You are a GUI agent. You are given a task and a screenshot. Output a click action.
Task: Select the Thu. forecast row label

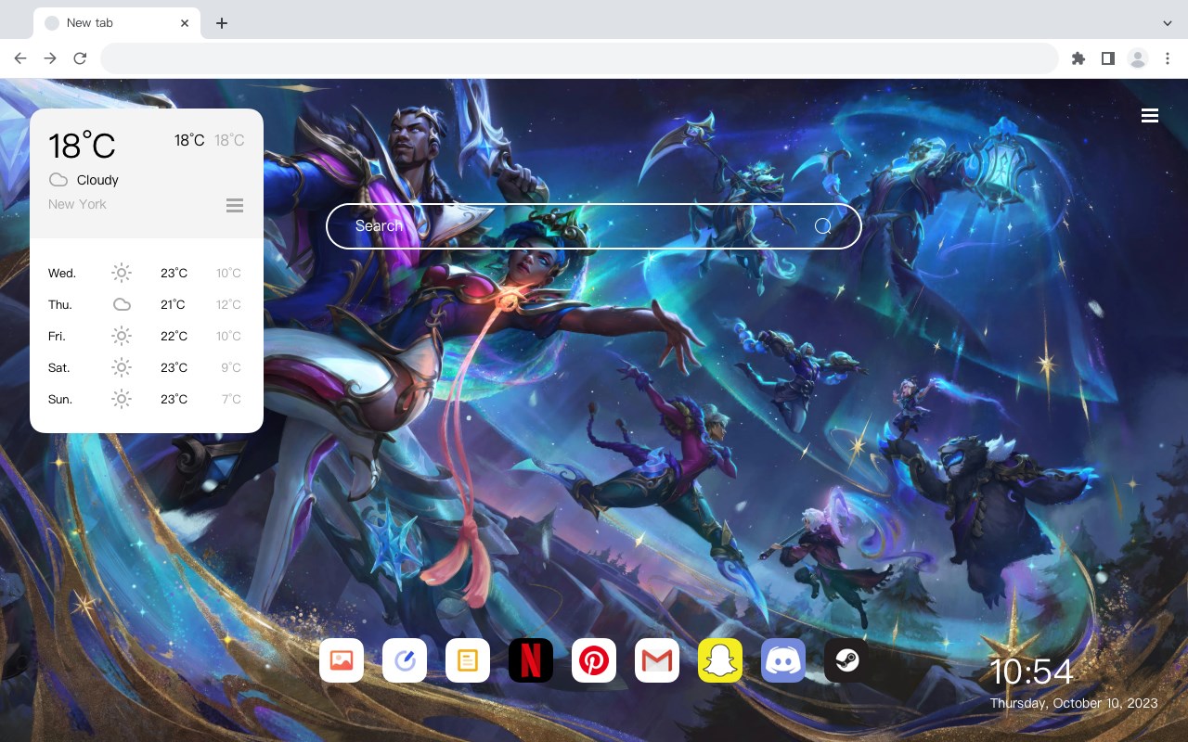pyautogui.click(x=60, y=304)
